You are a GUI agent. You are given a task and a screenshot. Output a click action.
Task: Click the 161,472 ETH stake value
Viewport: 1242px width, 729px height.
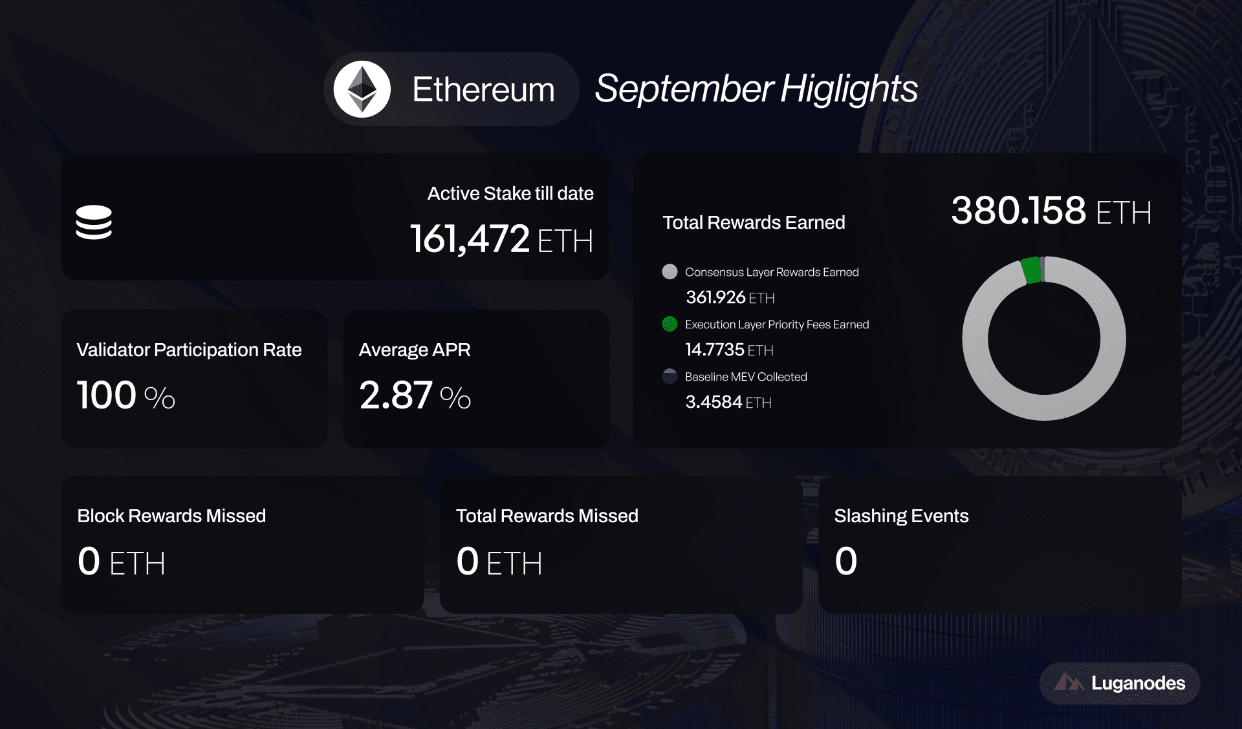click(x=501, y=239)
